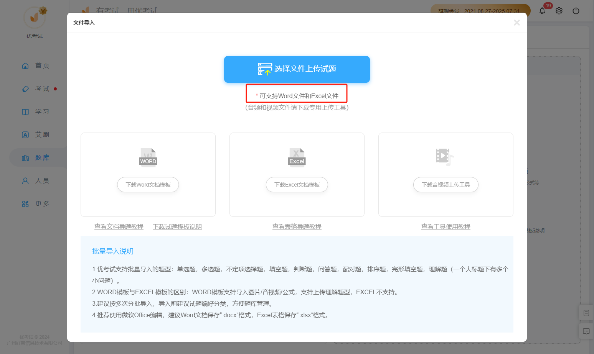
Task: Click the 文件导入 dialog title
Action: (x=84, y=23)
